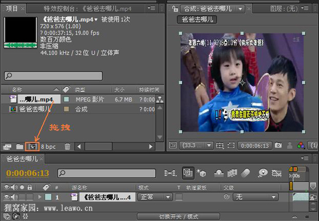Open the parent 无 dropdown
Viewport: 319px width, 221px height.
[x=255, y=197]
